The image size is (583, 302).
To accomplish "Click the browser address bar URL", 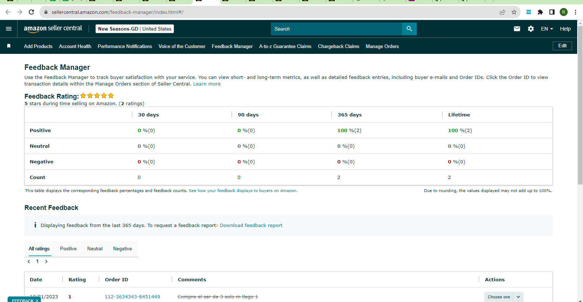I will pos(117,12).
